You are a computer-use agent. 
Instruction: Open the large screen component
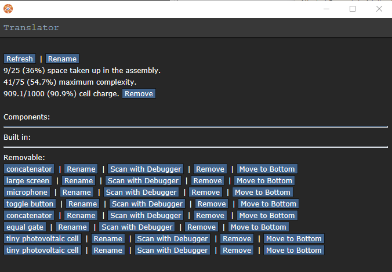pos(28,180)
